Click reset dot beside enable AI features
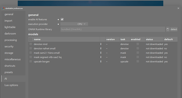Screen dimensions: 182x98 click(58, 19)
